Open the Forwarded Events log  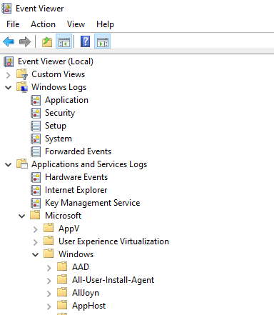(x=78, y=151)
